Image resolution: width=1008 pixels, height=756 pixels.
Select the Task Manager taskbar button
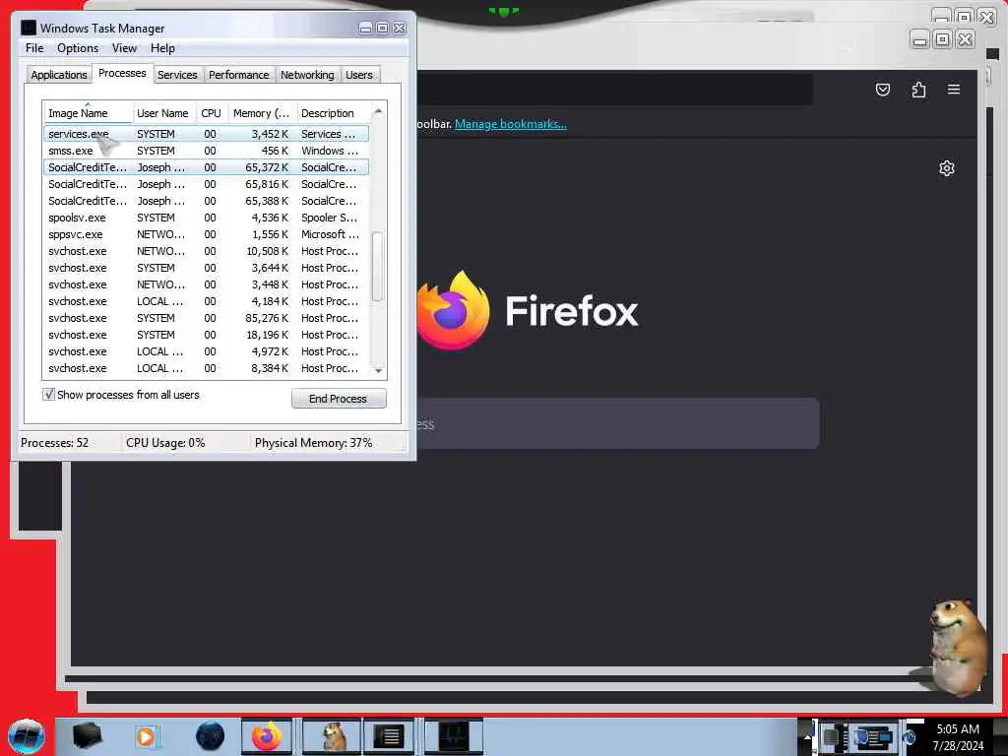[454, 736]
